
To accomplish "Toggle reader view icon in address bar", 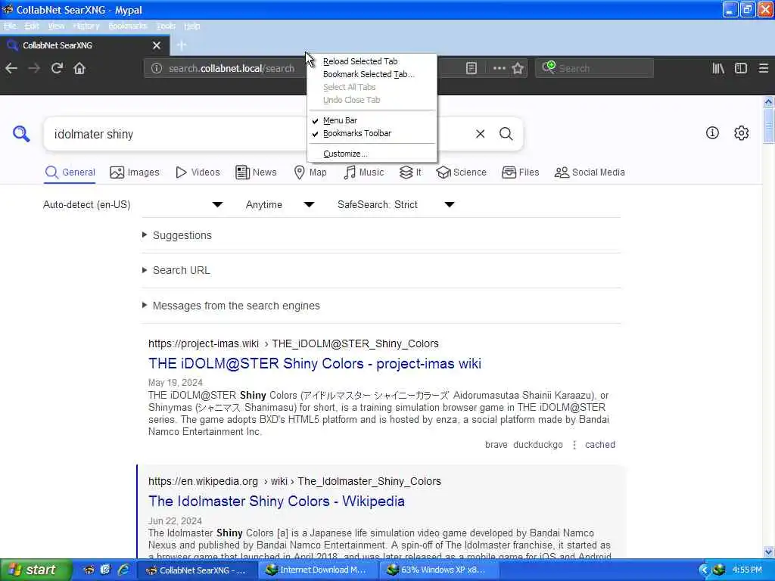I will [472, 68].
